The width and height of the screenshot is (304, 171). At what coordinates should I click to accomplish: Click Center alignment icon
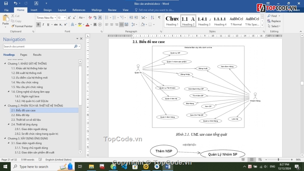click(112, 25)
